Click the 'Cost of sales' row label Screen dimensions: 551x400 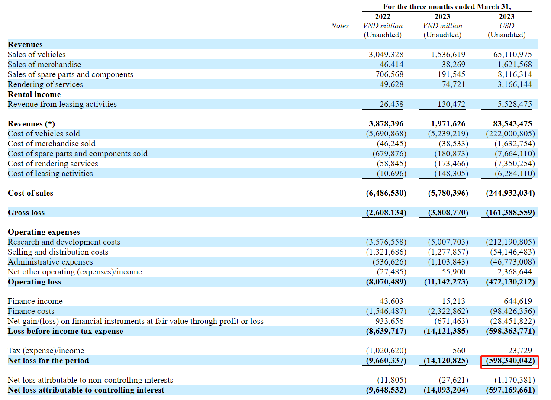click(30, 193)
